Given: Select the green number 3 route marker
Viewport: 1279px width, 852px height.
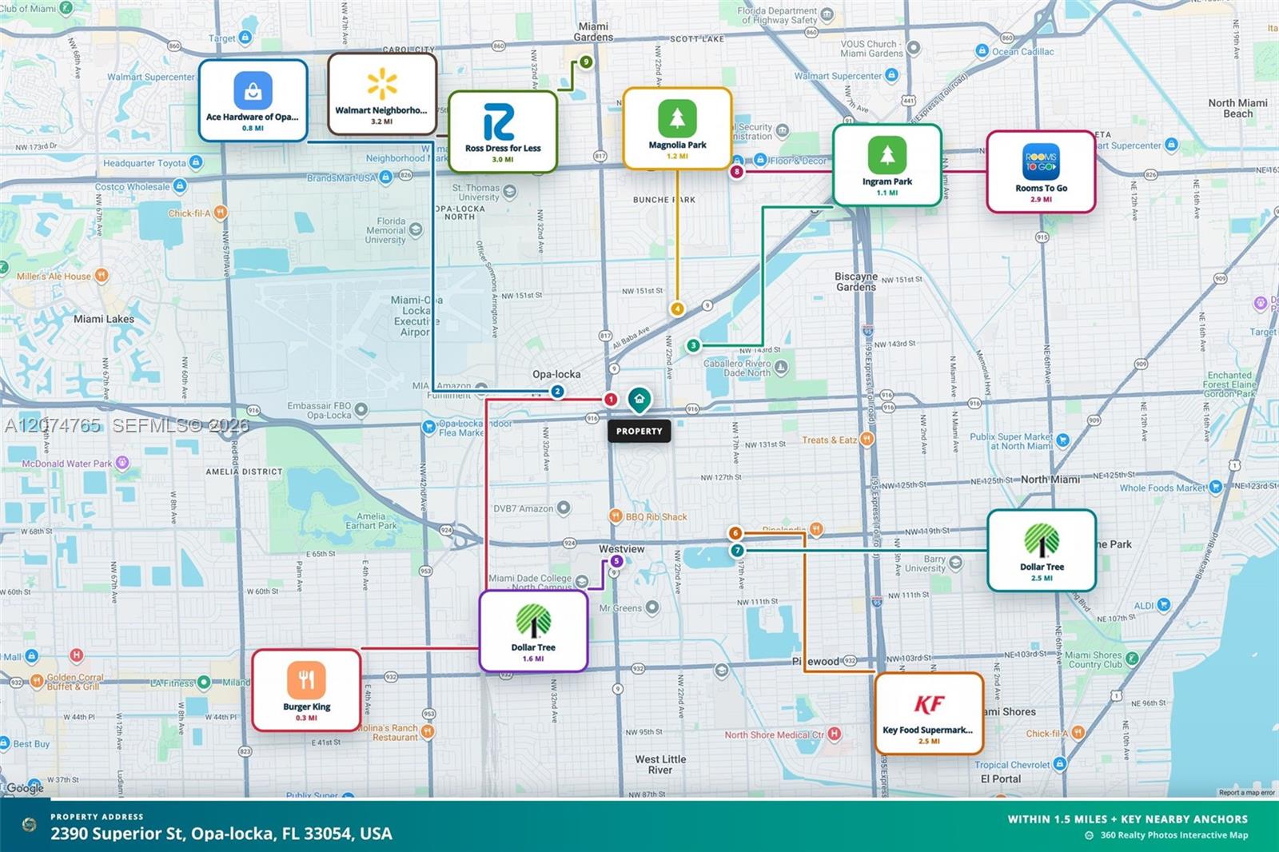Looking at the screenshot, I should click(x=693, y=345).
